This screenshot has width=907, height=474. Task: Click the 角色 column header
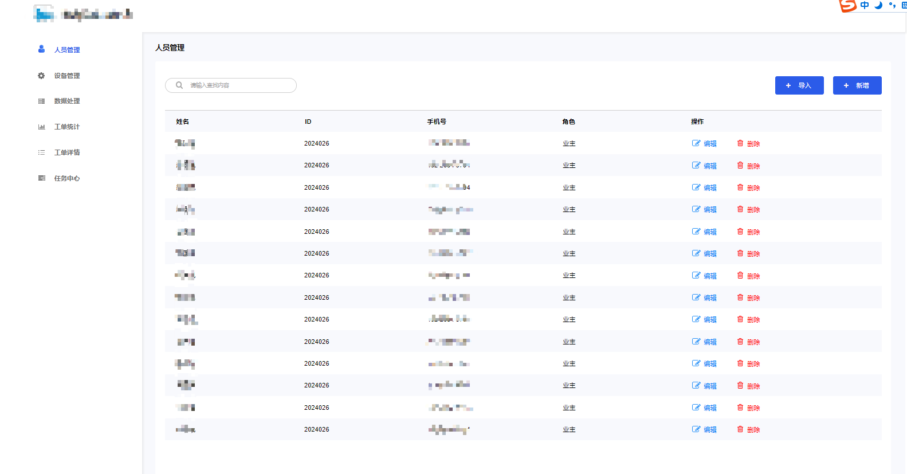pyautogui.click(x=569, y=122)
